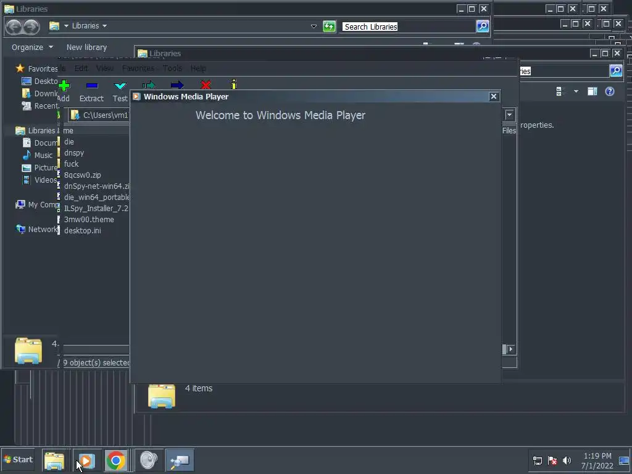
Task: Expand the address bar history dropdown arrow
Action: (314, 27)
